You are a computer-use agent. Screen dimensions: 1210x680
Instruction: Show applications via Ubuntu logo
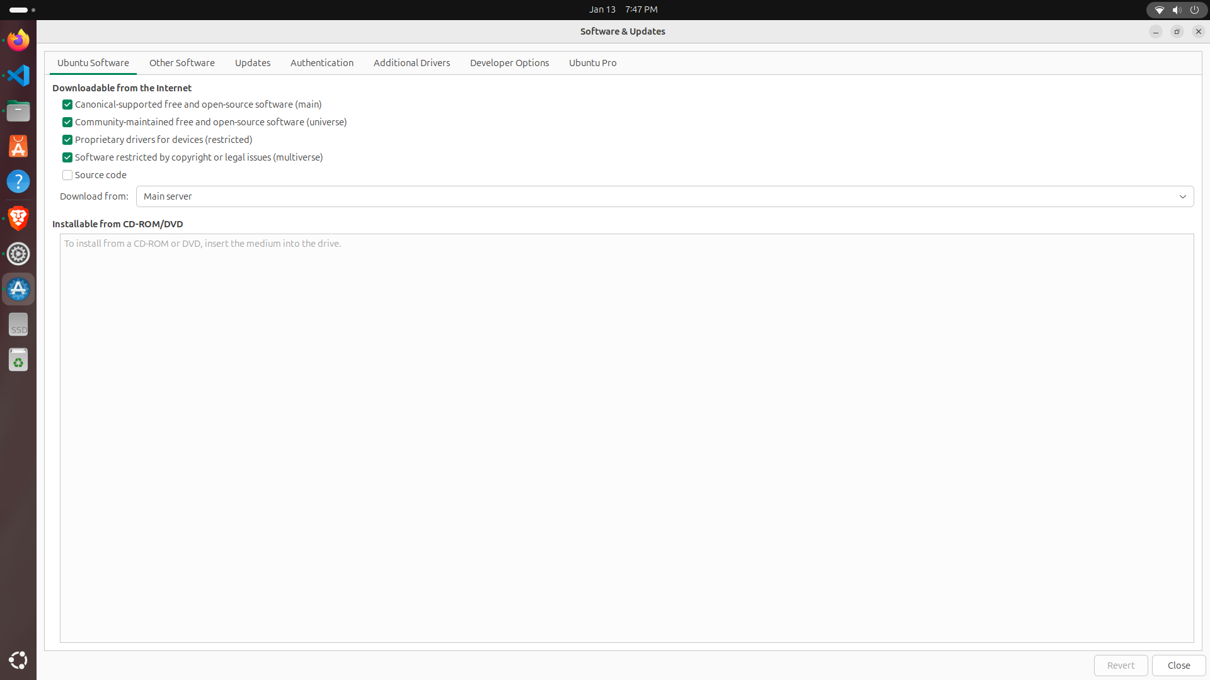(x=18, y=660)
